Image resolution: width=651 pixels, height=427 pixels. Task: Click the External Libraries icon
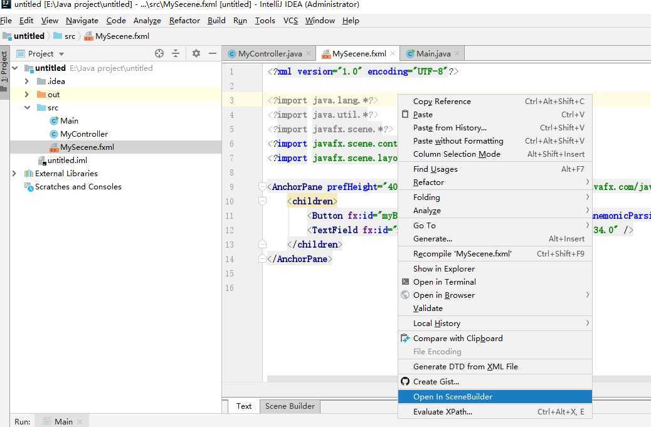(x=29, y=174)
